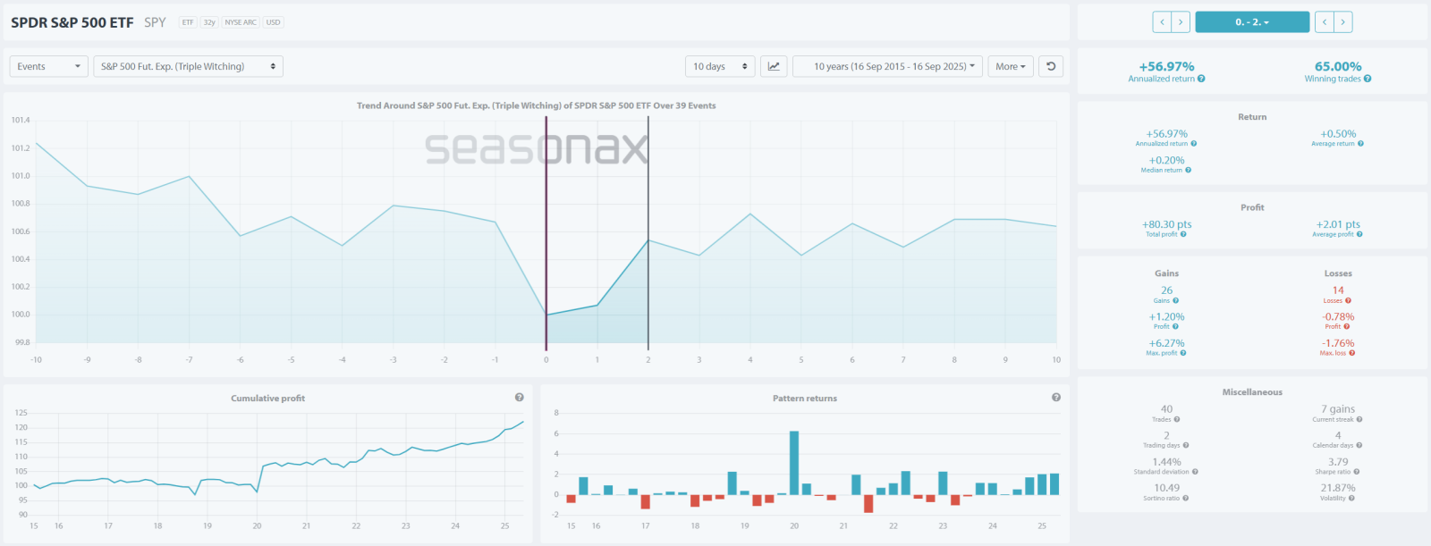Image resolution: width=1431 pixels, height=546 pixels.
Task: Click the reset/undo arrow icon button
Action: 1051,66
